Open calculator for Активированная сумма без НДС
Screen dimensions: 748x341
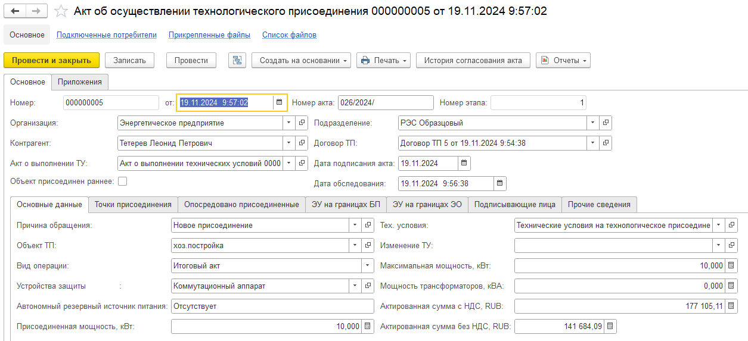coord(610,326)
